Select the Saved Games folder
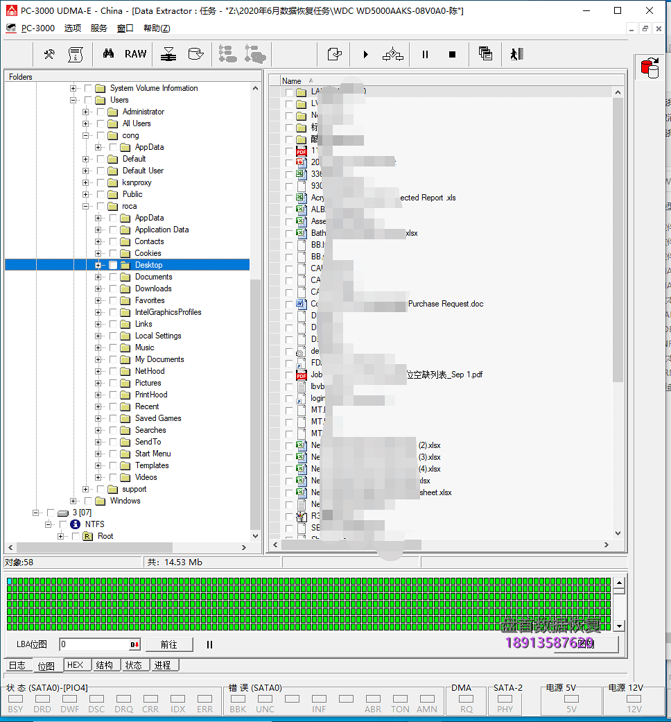 click(x=158, y=418)
